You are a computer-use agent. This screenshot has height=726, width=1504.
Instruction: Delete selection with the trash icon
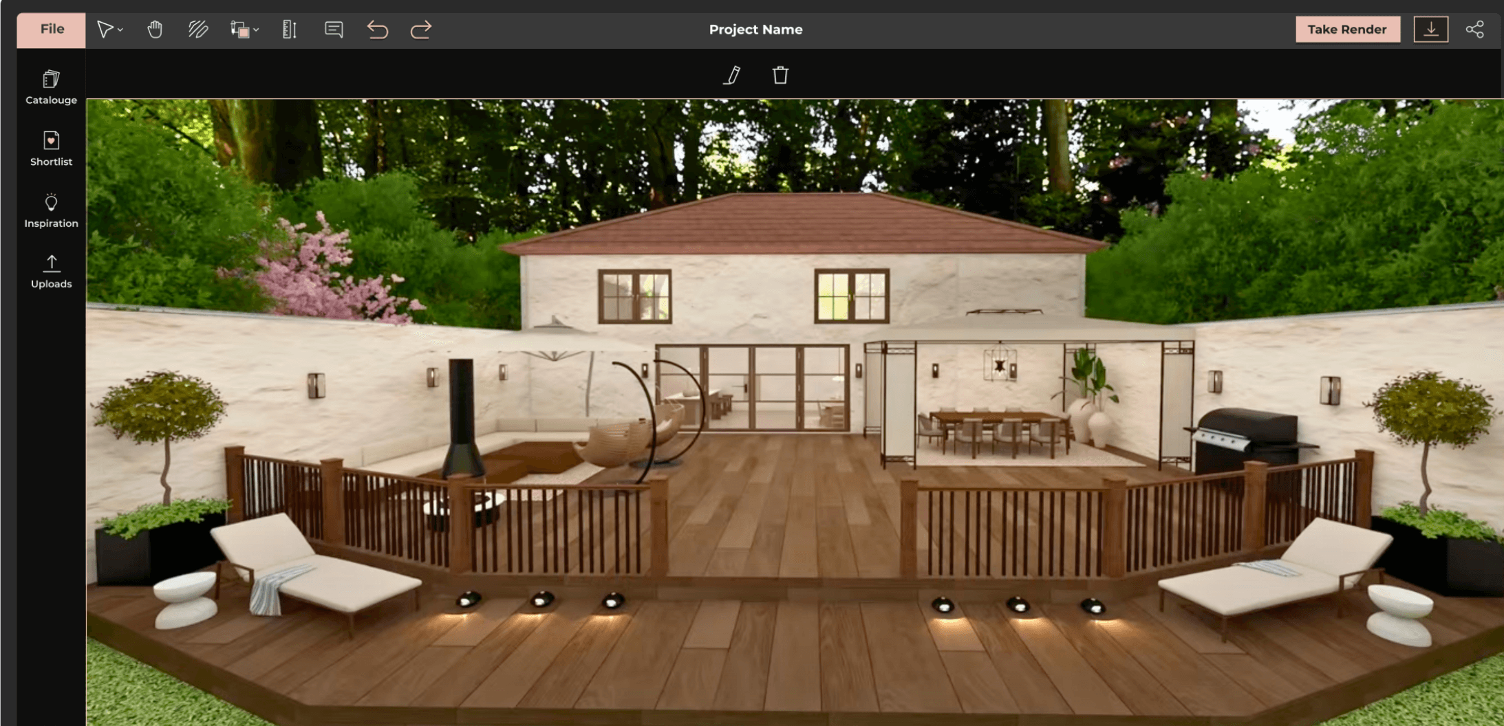(x=780, y=75)
